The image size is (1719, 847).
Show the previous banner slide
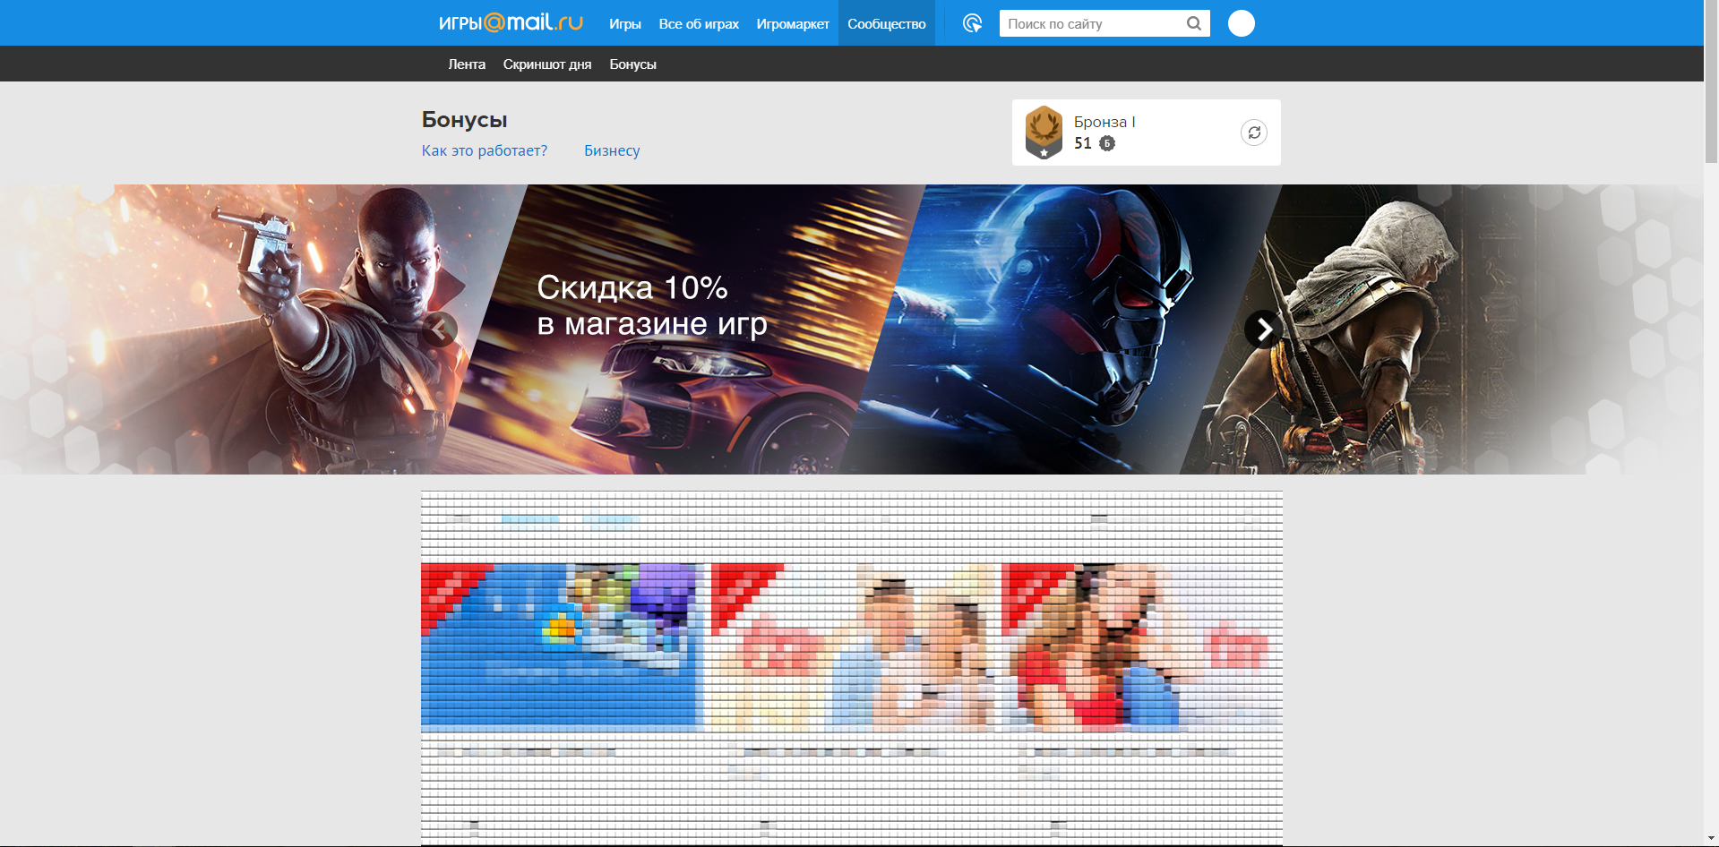click(x=440, y=329)
